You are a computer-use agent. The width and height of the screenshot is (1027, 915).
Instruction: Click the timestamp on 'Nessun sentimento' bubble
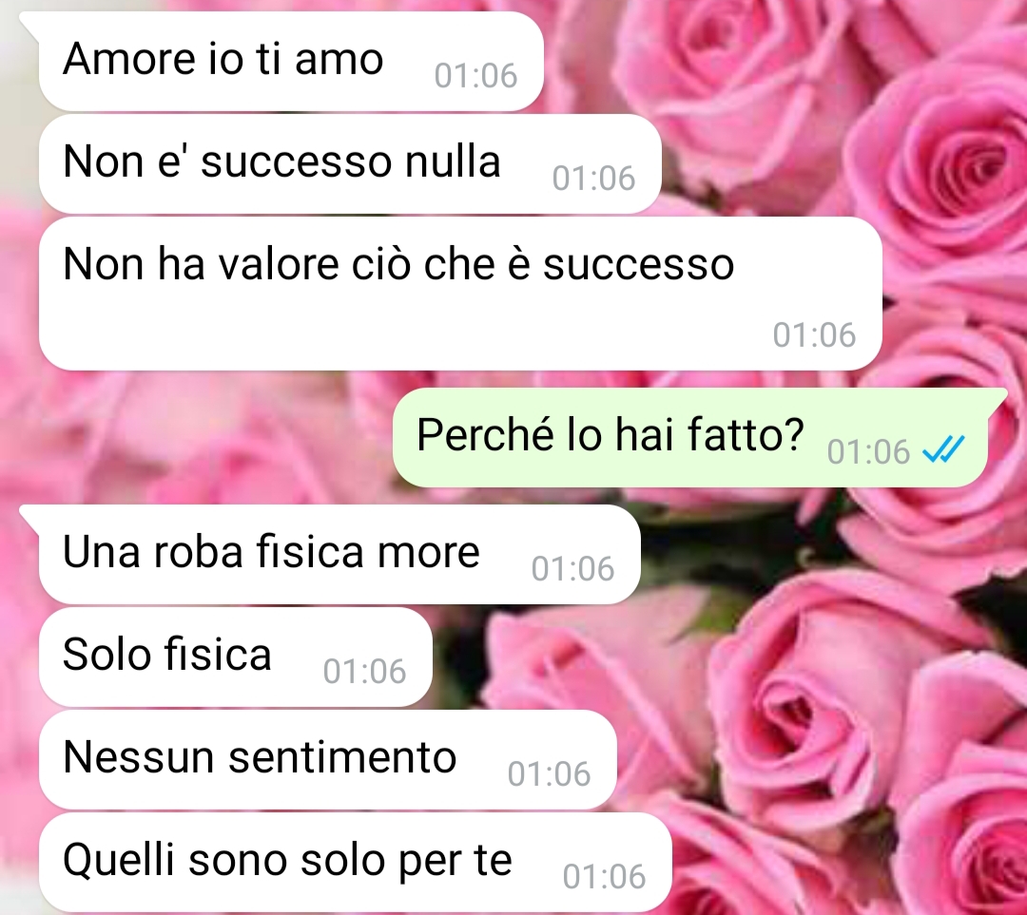point(549,774)
